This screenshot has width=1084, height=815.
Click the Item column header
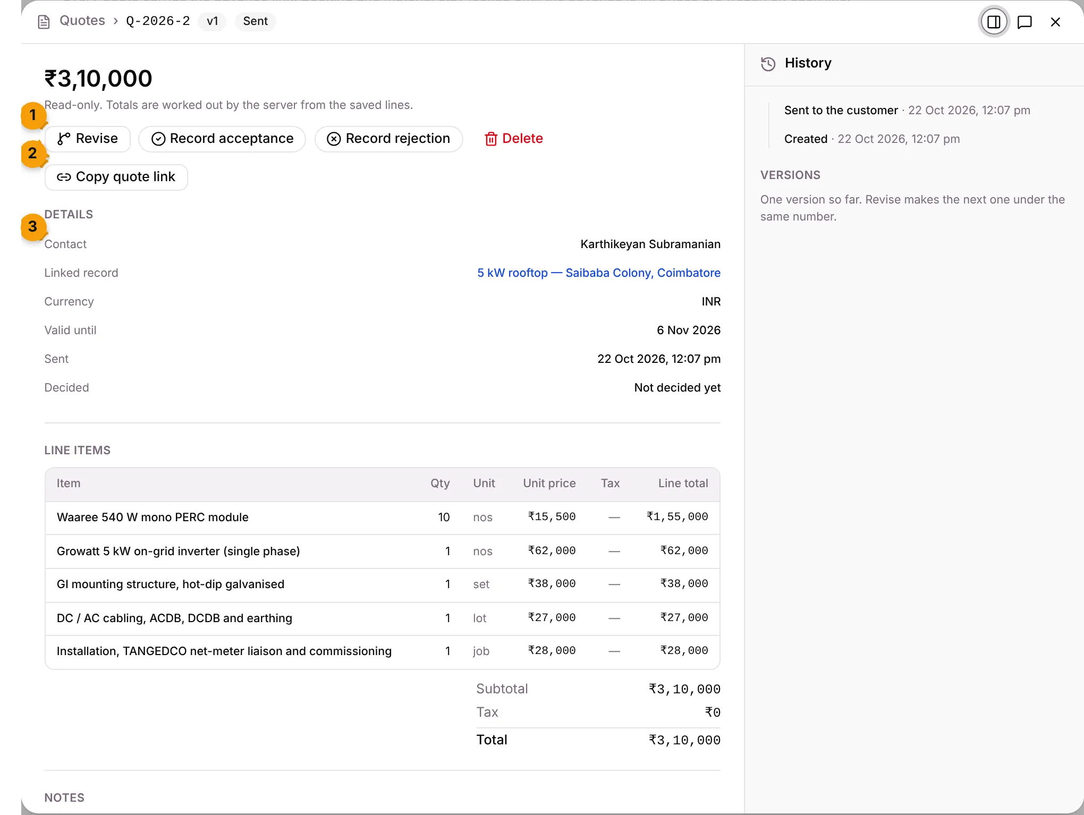click(x=69, y=483)
